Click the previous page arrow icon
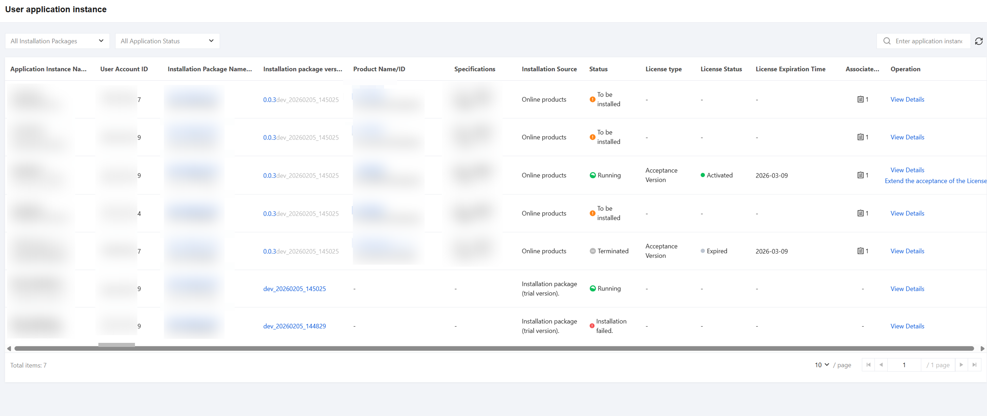The height and width of the screenshot is (416, 987). (x=881, y=365)
